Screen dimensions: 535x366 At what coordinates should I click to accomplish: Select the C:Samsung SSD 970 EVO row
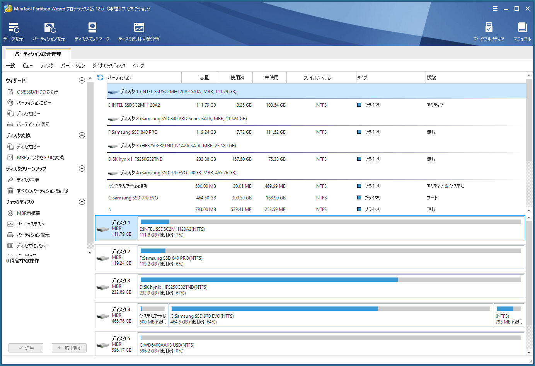tap(316, 197)
